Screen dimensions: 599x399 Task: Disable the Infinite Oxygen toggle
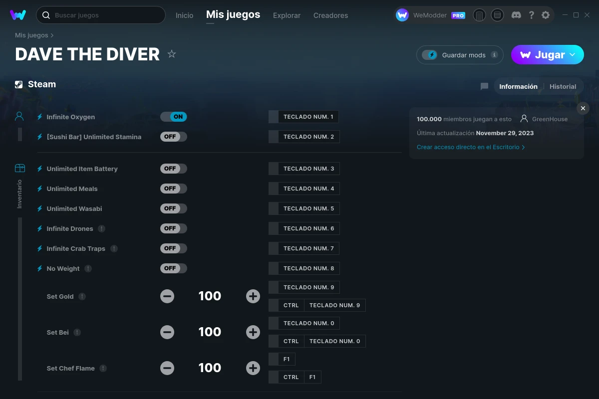pyautogui.click(x=173, y=117)
